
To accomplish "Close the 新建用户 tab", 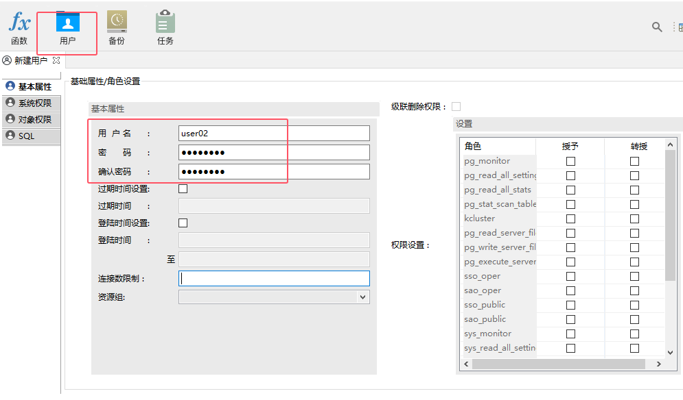I will [56, 60].
